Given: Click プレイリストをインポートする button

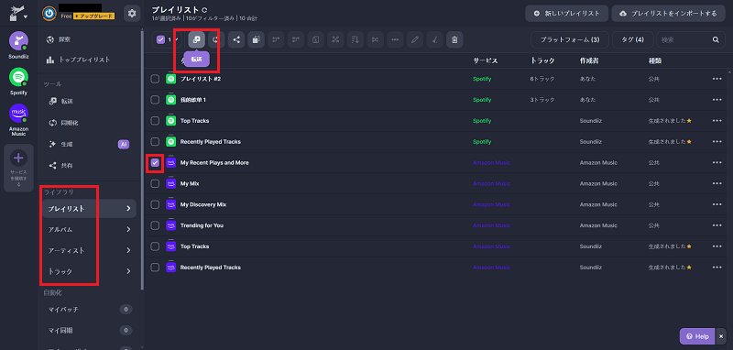Looking at the screenshot, I should 668,14.
